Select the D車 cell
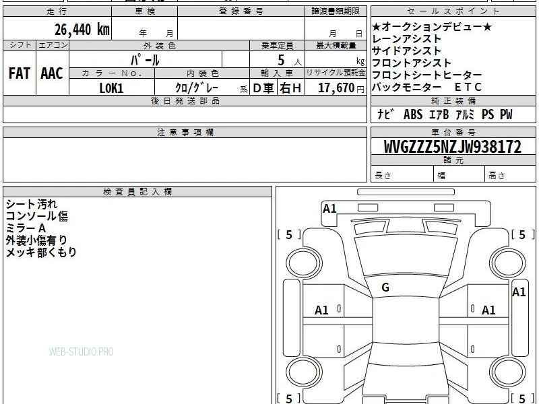Viewport: 539px width, 404px height. click(x=263, y=88)
